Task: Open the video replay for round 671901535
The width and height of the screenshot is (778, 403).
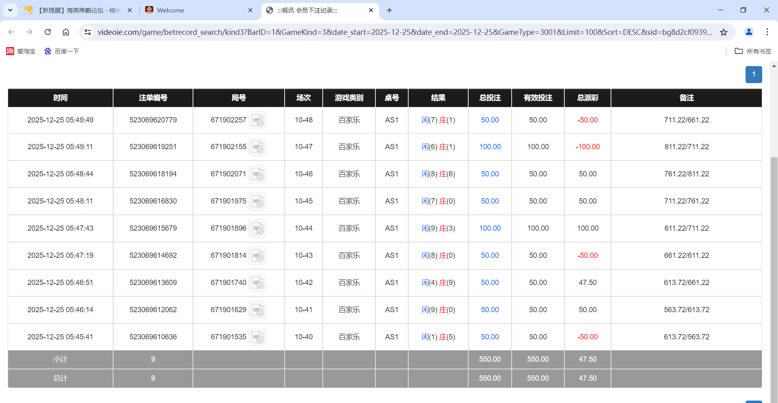Action: pyautogui.click(x=257, y=337)
